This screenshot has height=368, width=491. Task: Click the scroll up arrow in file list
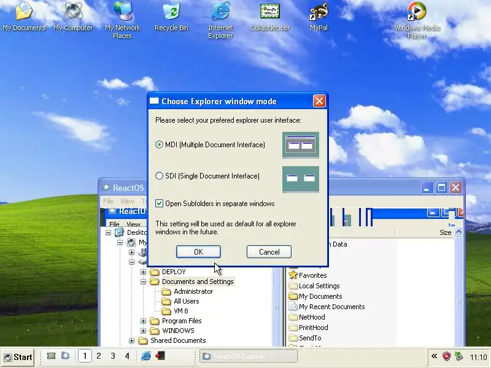click(458, 232)
